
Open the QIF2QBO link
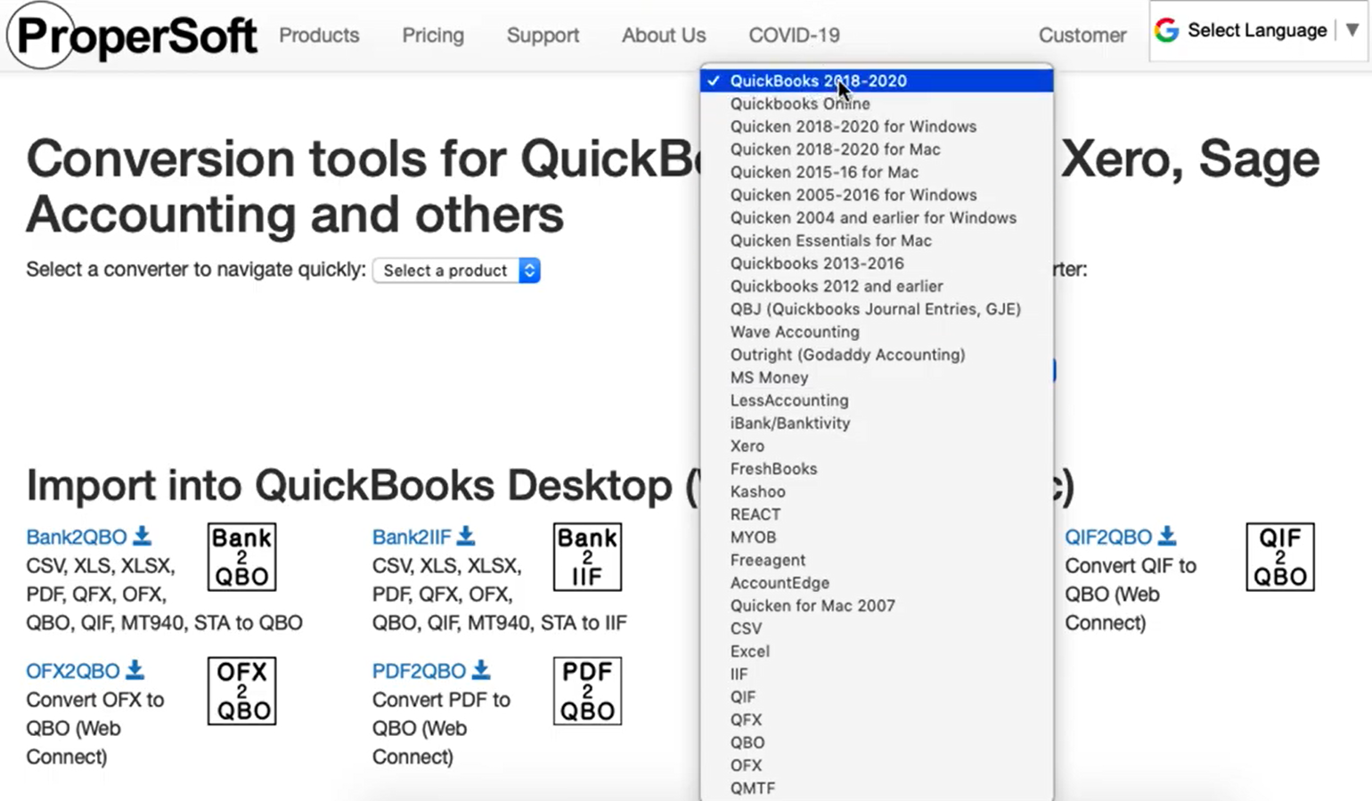[x=1108, y=538]
